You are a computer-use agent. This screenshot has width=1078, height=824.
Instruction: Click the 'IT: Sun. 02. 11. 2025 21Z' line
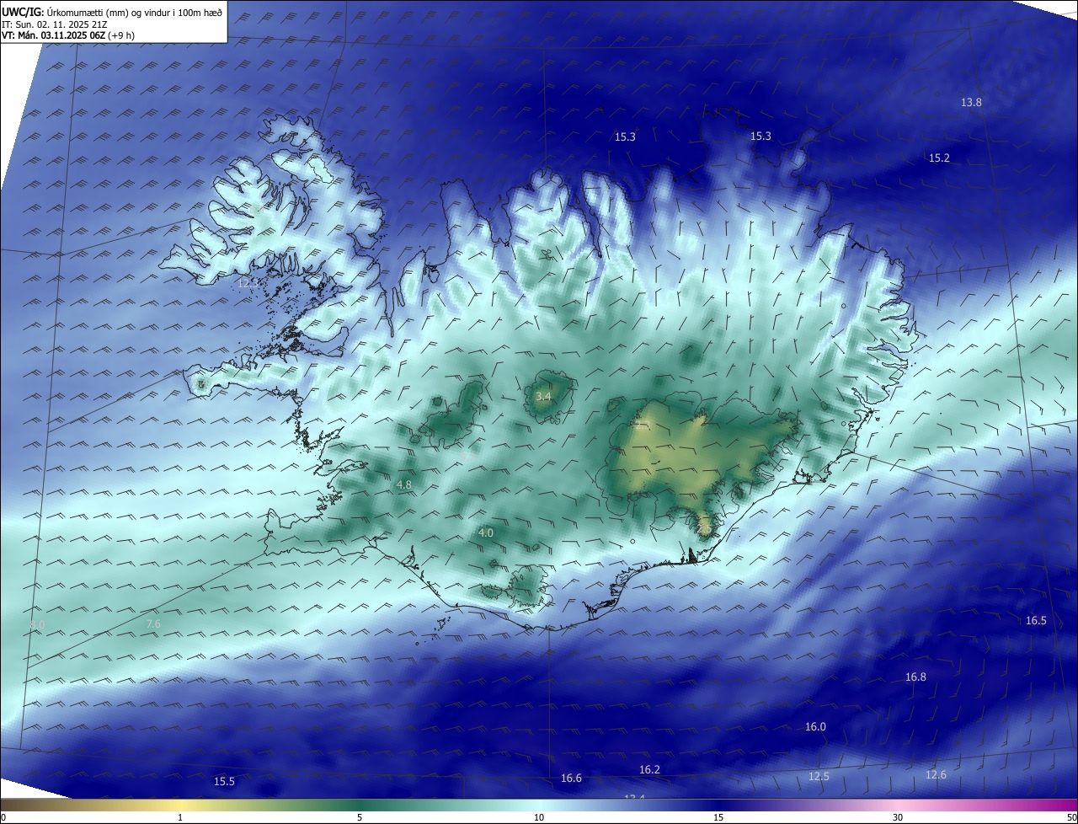click(x=54, y=24)
